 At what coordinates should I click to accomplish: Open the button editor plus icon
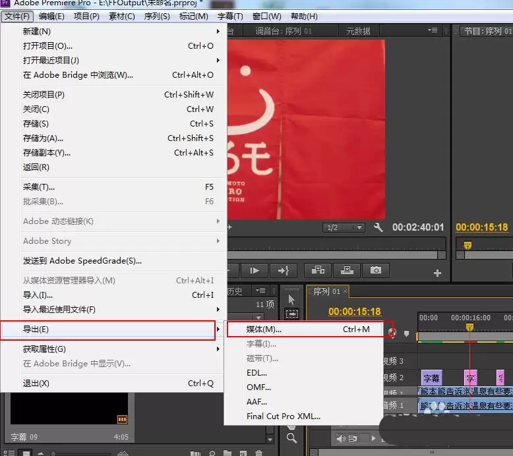pyautogui.click(x=437, y=273)
